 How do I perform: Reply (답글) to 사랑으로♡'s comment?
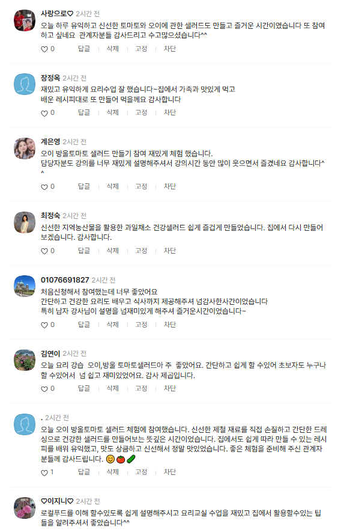coord(83,49)
